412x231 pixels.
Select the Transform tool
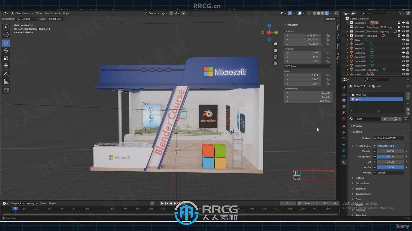click(x=6, y=65)
